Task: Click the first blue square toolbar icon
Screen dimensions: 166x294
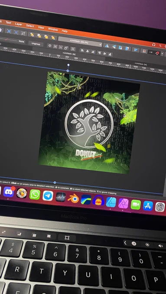Action: pos(9,31)
